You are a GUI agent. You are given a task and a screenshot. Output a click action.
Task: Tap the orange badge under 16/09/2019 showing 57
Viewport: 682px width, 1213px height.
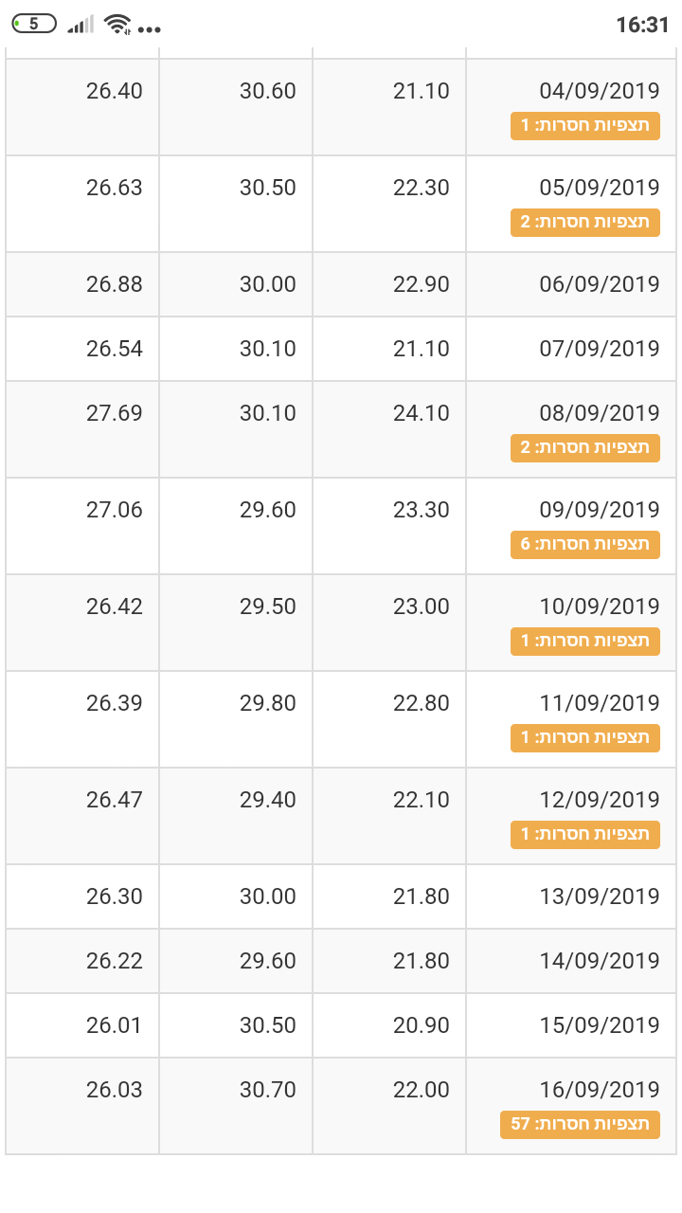(x=580, y=1125)
